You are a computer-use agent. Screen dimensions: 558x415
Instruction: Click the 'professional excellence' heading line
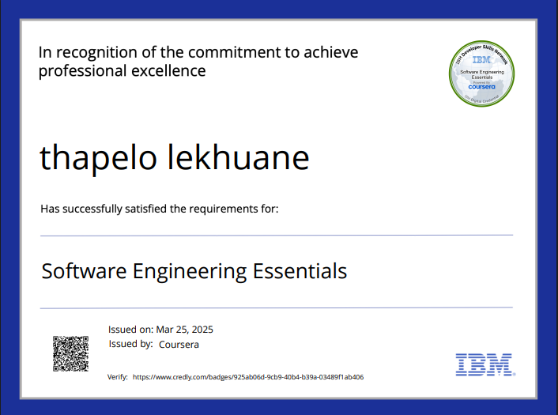coord(123,71)
